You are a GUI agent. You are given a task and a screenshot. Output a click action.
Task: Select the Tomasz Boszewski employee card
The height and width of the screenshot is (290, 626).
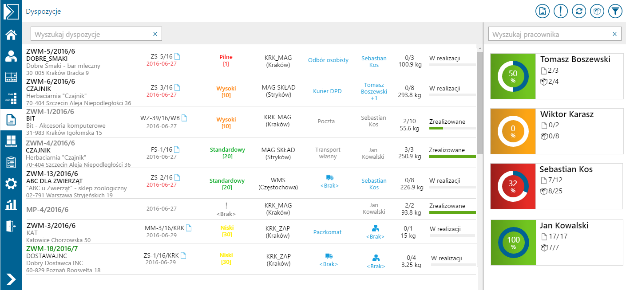click(x=557, y=76)
